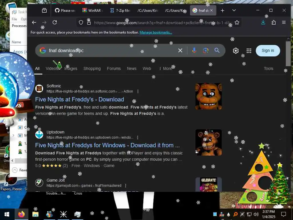
Task: Open Google Lens image search
Action: 205,50
